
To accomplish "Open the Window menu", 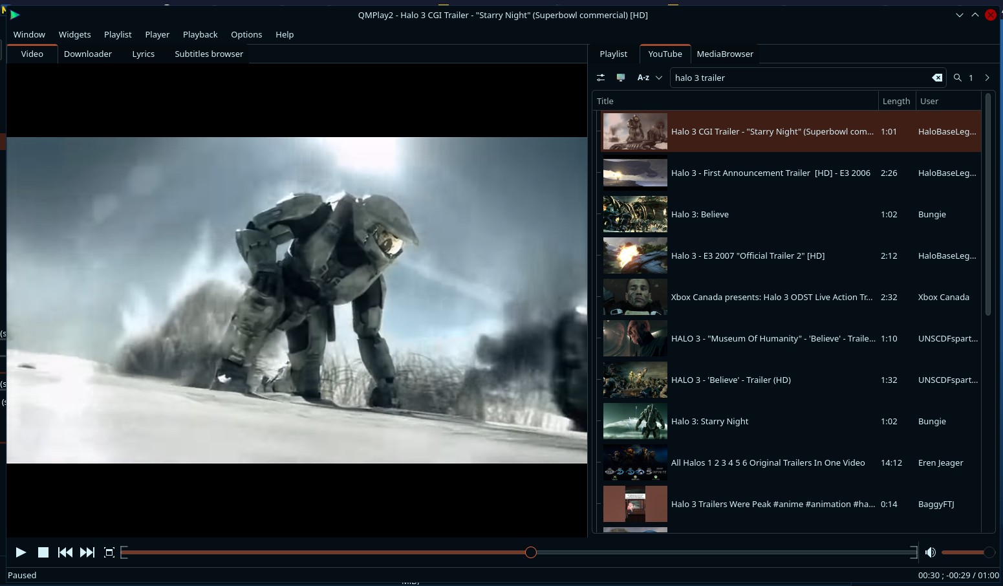I will (29, 34).
